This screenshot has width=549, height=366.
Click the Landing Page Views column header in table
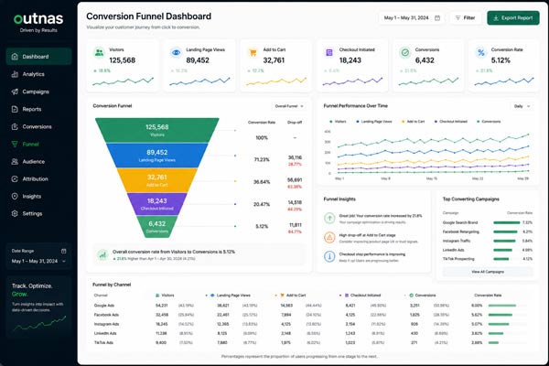tap(231, 296)
